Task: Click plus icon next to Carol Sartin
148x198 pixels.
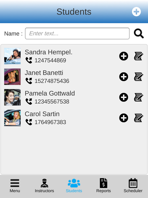Action: [x=124, y=118]
